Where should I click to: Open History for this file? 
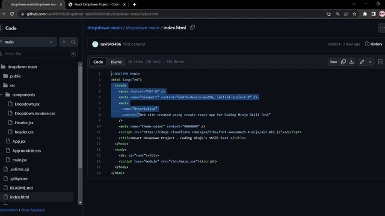coord(374,44)
